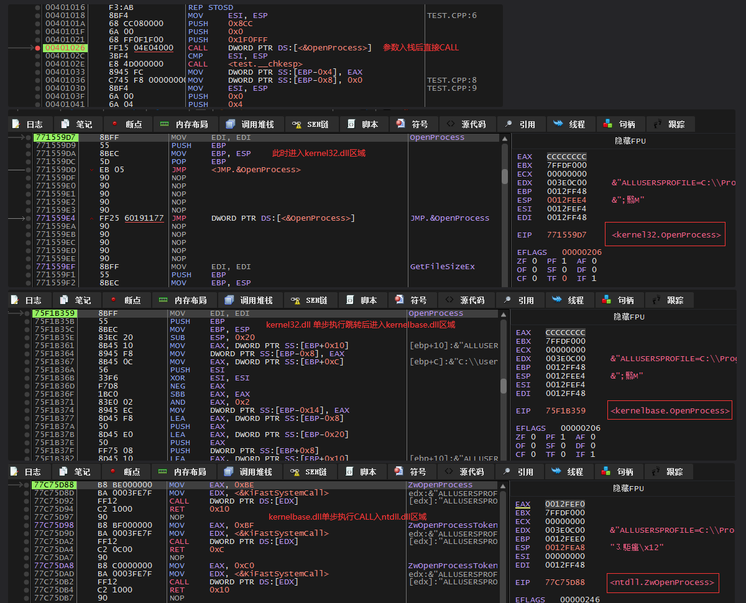Open 符号 symbols icon in kernel32.OpenProcess panel
Image resolution: width=746 pixels, height=603 pixels.
(401, 124)
